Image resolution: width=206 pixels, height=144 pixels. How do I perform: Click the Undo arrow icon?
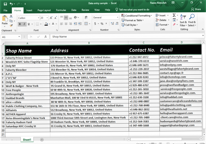[x=11, y=4]
